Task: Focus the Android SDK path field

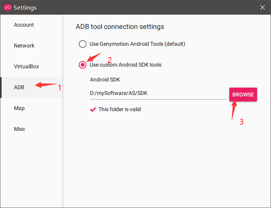Action: pos(158,93)
